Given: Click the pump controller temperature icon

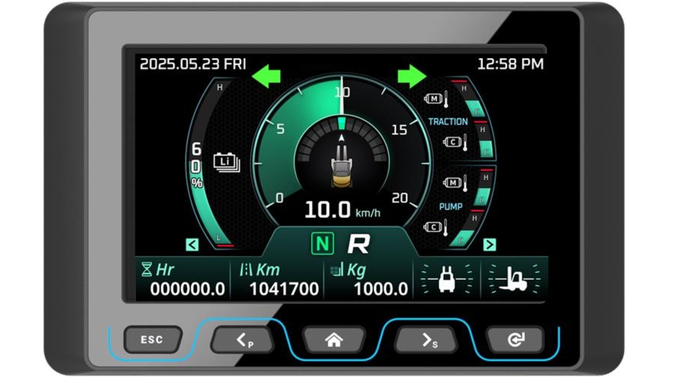Looking at the screenshot, I should point(436,227).
